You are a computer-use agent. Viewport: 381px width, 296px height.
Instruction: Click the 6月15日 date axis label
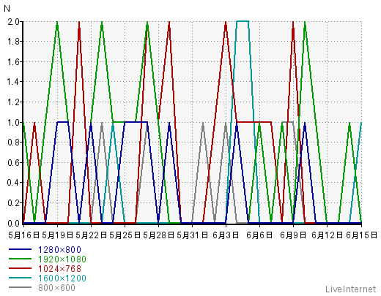(361, 235)
